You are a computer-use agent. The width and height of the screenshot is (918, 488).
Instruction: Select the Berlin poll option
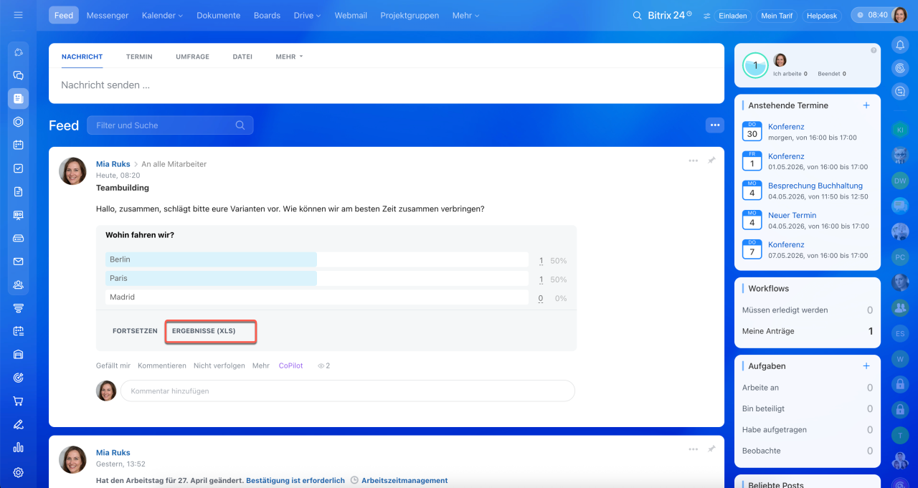point(317,259)
